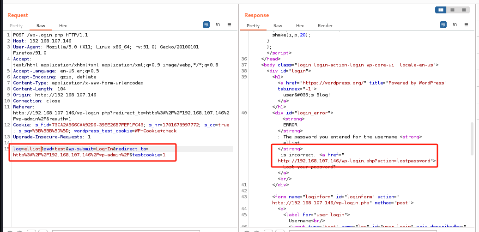This screenshot has width=479, height=232.
Task: Click the form name="loginform" line
Action: [336, 196]
